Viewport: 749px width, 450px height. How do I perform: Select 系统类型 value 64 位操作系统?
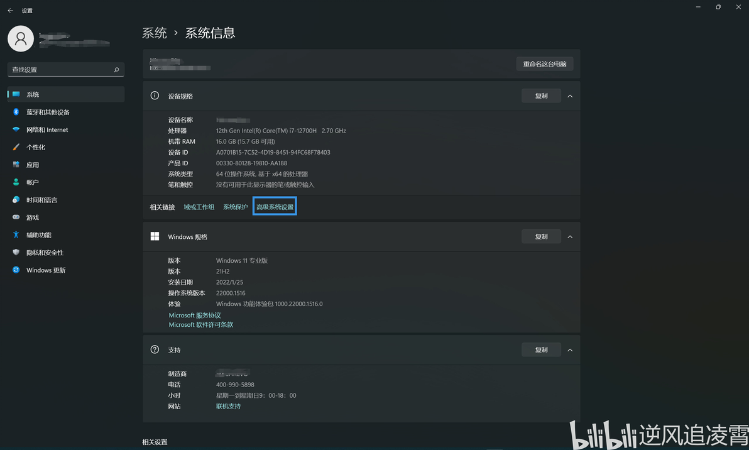[262, 174]
